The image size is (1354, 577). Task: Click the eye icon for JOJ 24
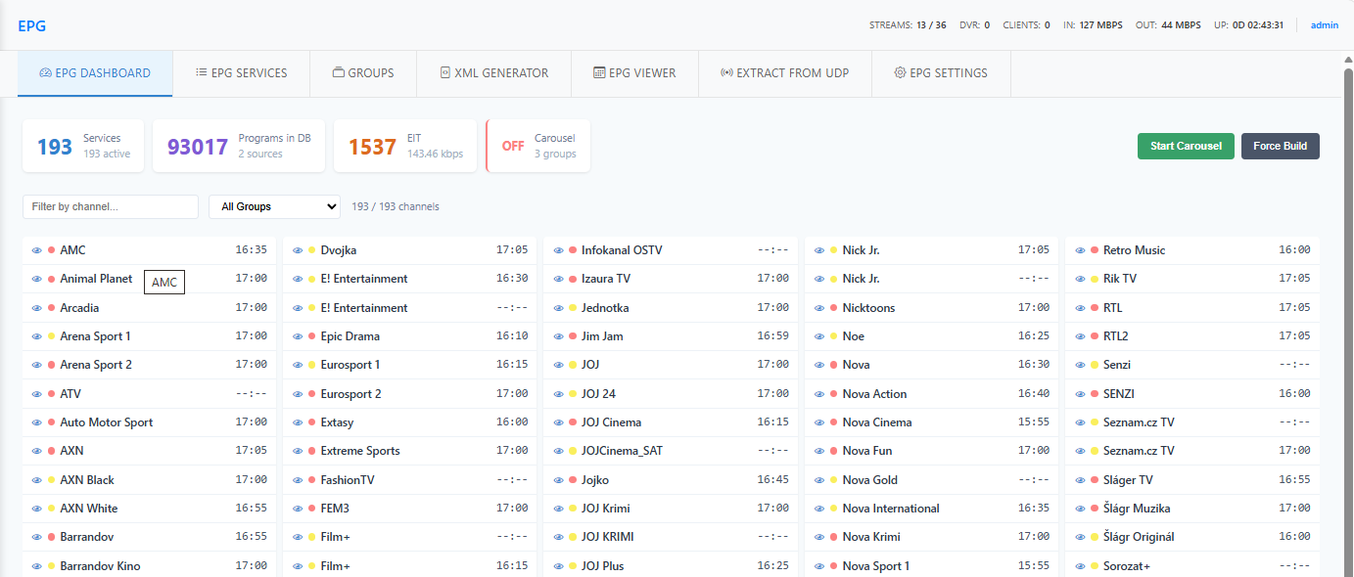pos(558,394)
